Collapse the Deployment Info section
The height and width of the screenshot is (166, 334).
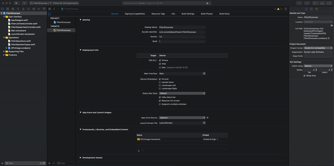coord(80,50)
